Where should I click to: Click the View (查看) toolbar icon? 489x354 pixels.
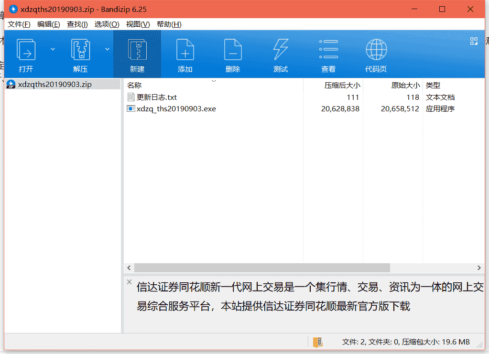click(x=328, y=50)
